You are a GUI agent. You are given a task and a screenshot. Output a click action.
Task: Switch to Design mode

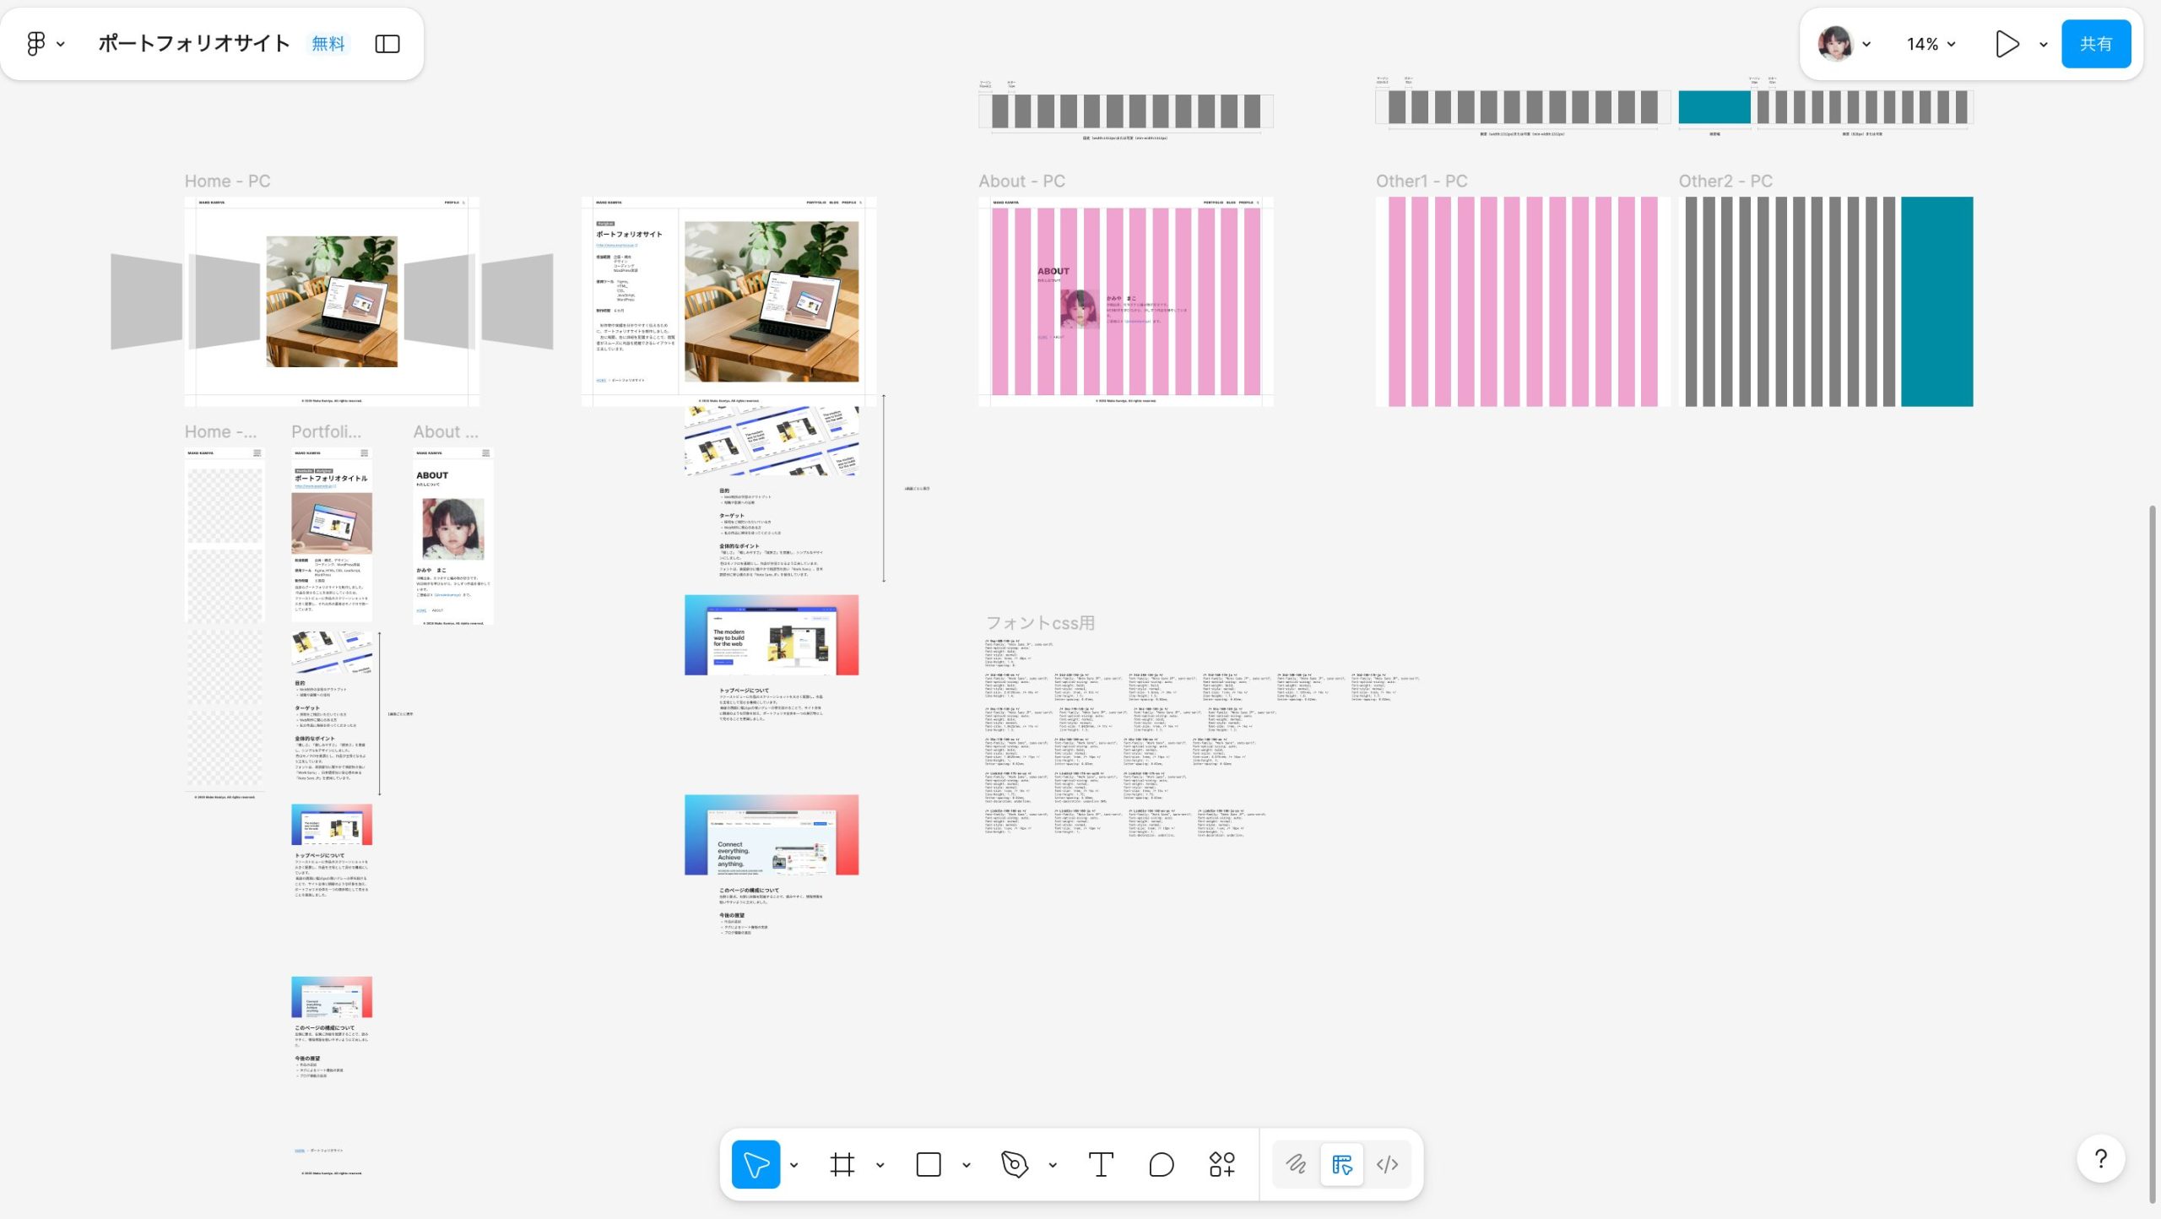1341,1165
